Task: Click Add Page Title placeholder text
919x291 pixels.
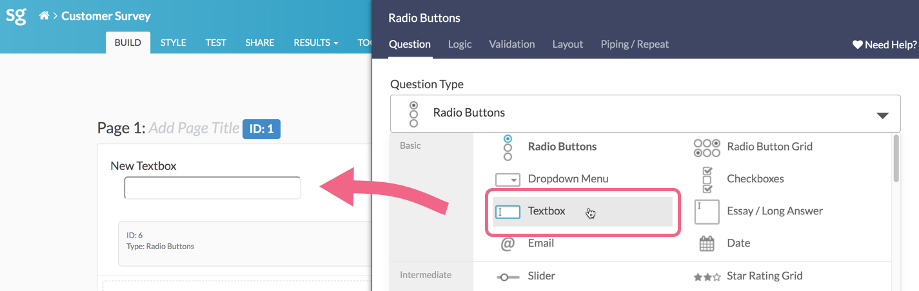Action: pyautogui.click(x=194, y=129)
